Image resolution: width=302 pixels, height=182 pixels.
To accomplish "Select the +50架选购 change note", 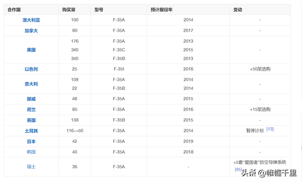I will [260, 69].
